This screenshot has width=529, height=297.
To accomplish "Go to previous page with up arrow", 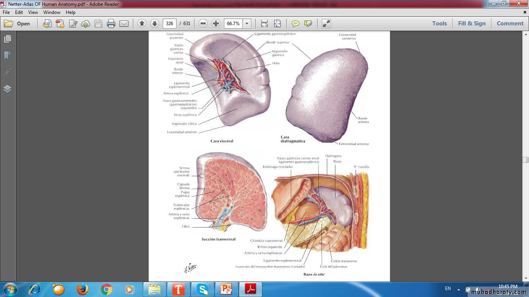I will pyautogui.click(x=142, y=24).
